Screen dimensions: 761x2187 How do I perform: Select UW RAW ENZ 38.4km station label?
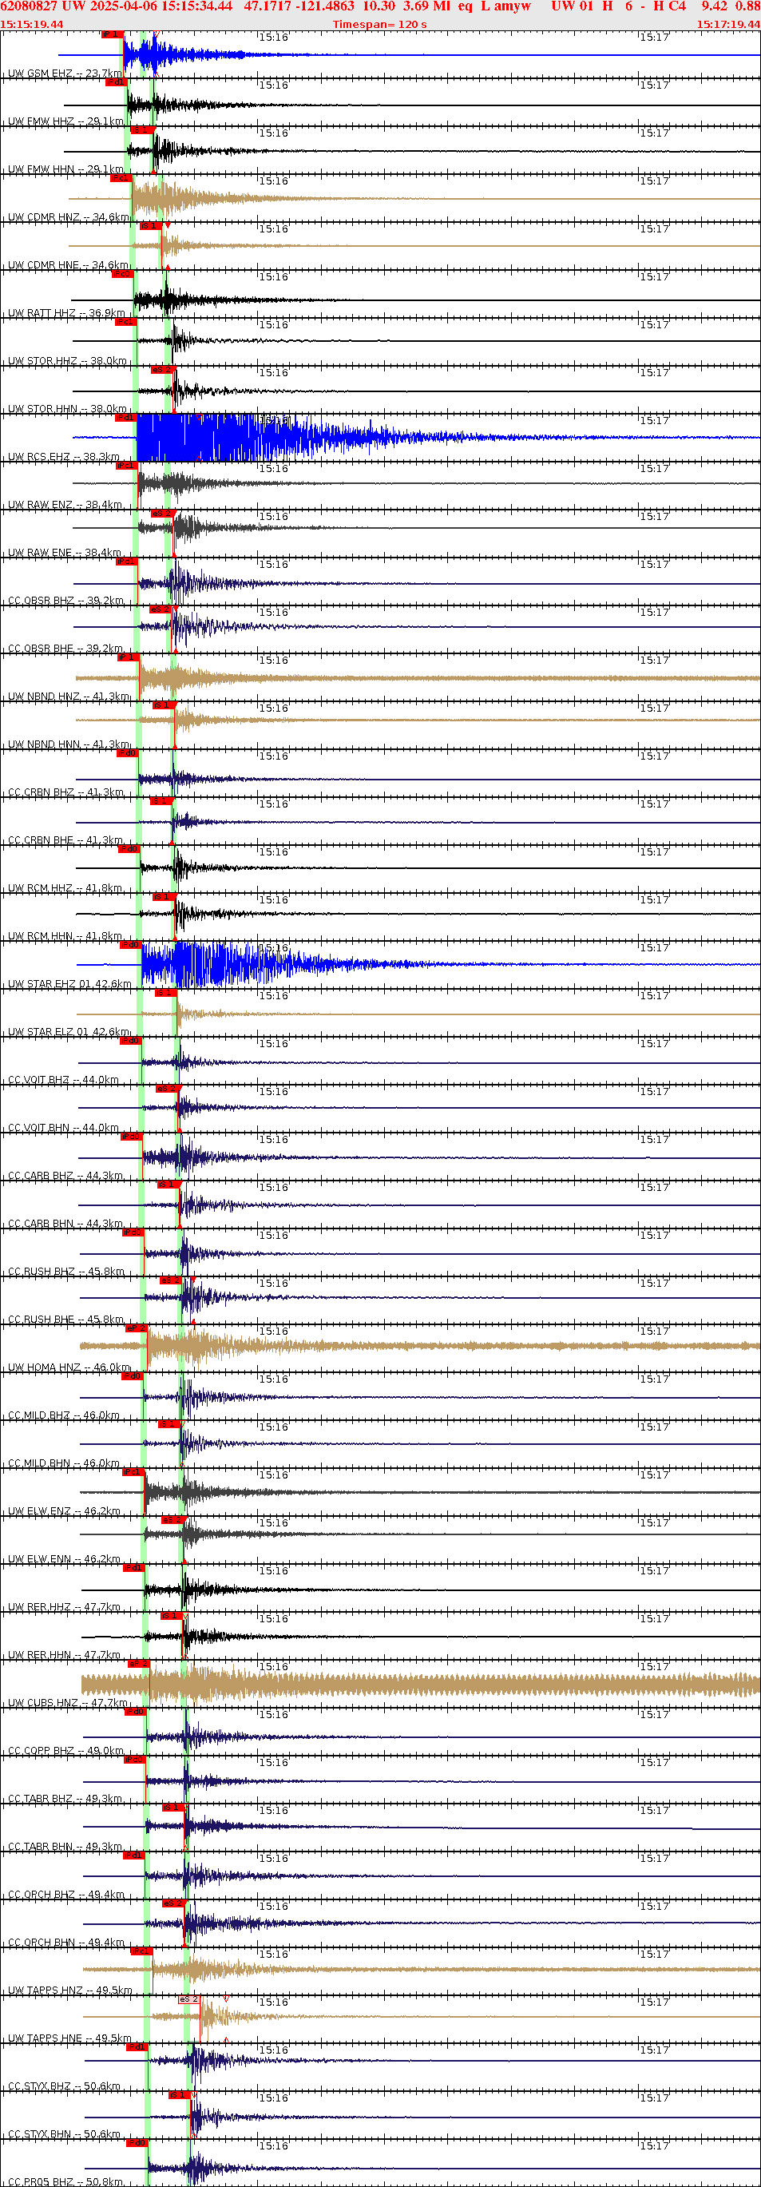[65, 504]
